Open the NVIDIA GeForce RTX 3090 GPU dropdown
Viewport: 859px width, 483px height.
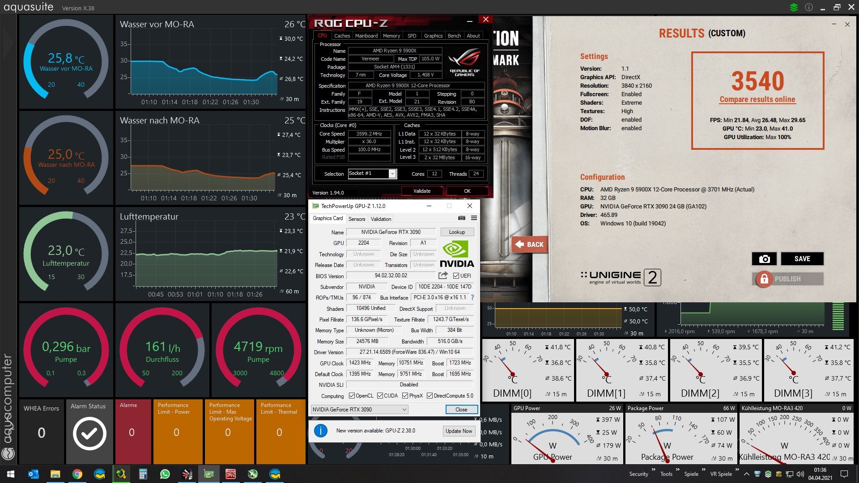click(359, 409)
